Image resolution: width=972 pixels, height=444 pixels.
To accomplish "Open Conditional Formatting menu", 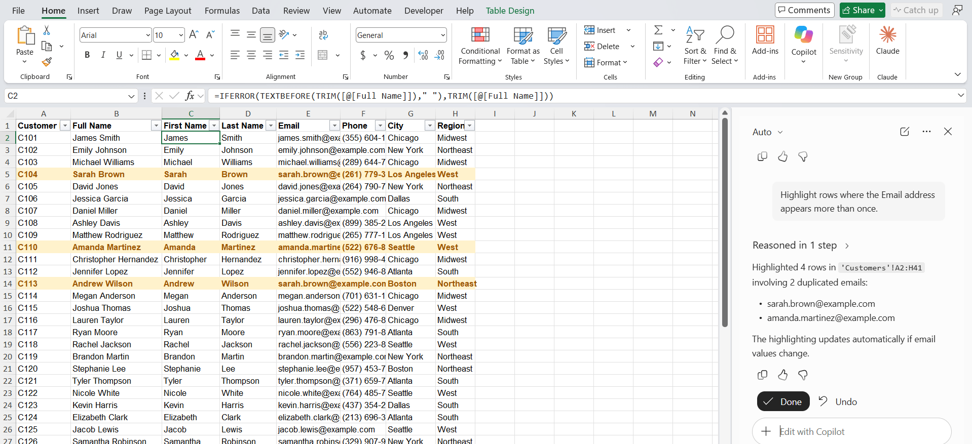I will click(480, 46).
